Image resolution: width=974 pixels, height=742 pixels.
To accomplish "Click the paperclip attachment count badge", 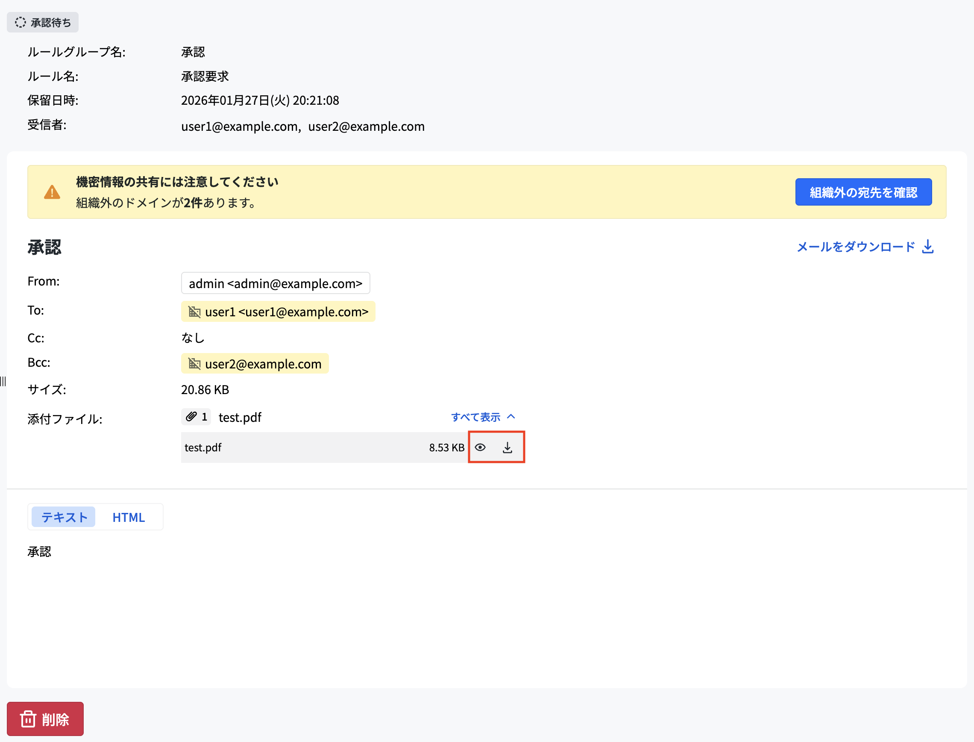I will point(196,416).
